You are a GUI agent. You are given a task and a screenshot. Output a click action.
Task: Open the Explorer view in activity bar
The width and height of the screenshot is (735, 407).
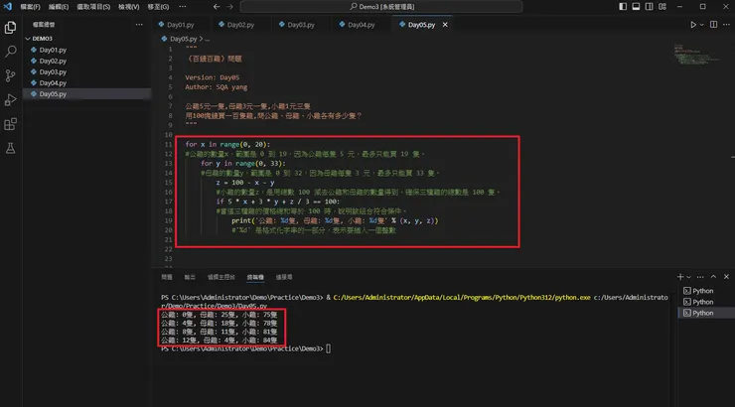click(x=11, y=28)
